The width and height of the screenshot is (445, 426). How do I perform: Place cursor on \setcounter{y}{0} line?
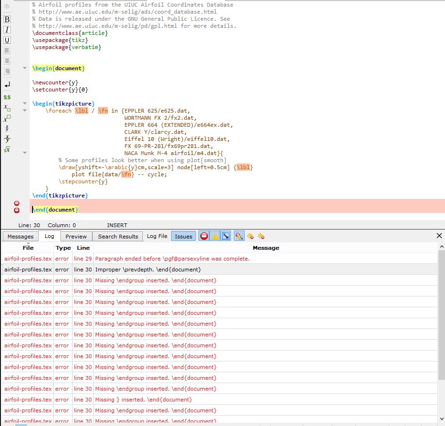pyautogui.click(x=60, y=90)
